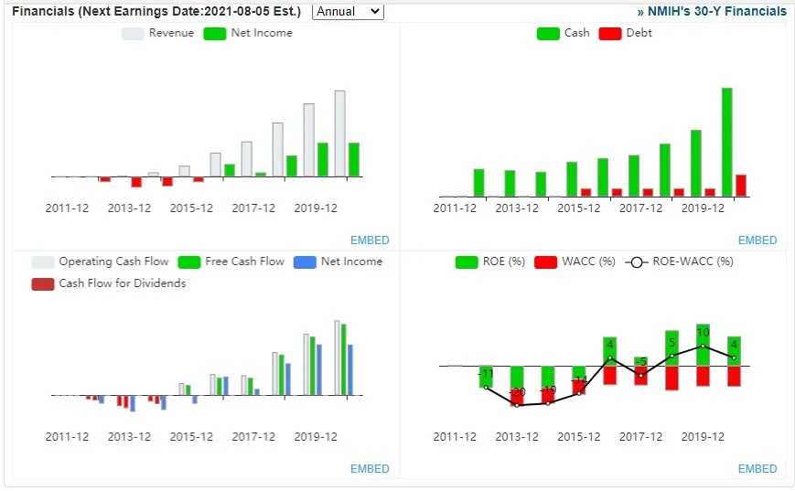Click the Financials Next Earnings Date heading
Screen dimensions: 795x491
pos(156,11)
